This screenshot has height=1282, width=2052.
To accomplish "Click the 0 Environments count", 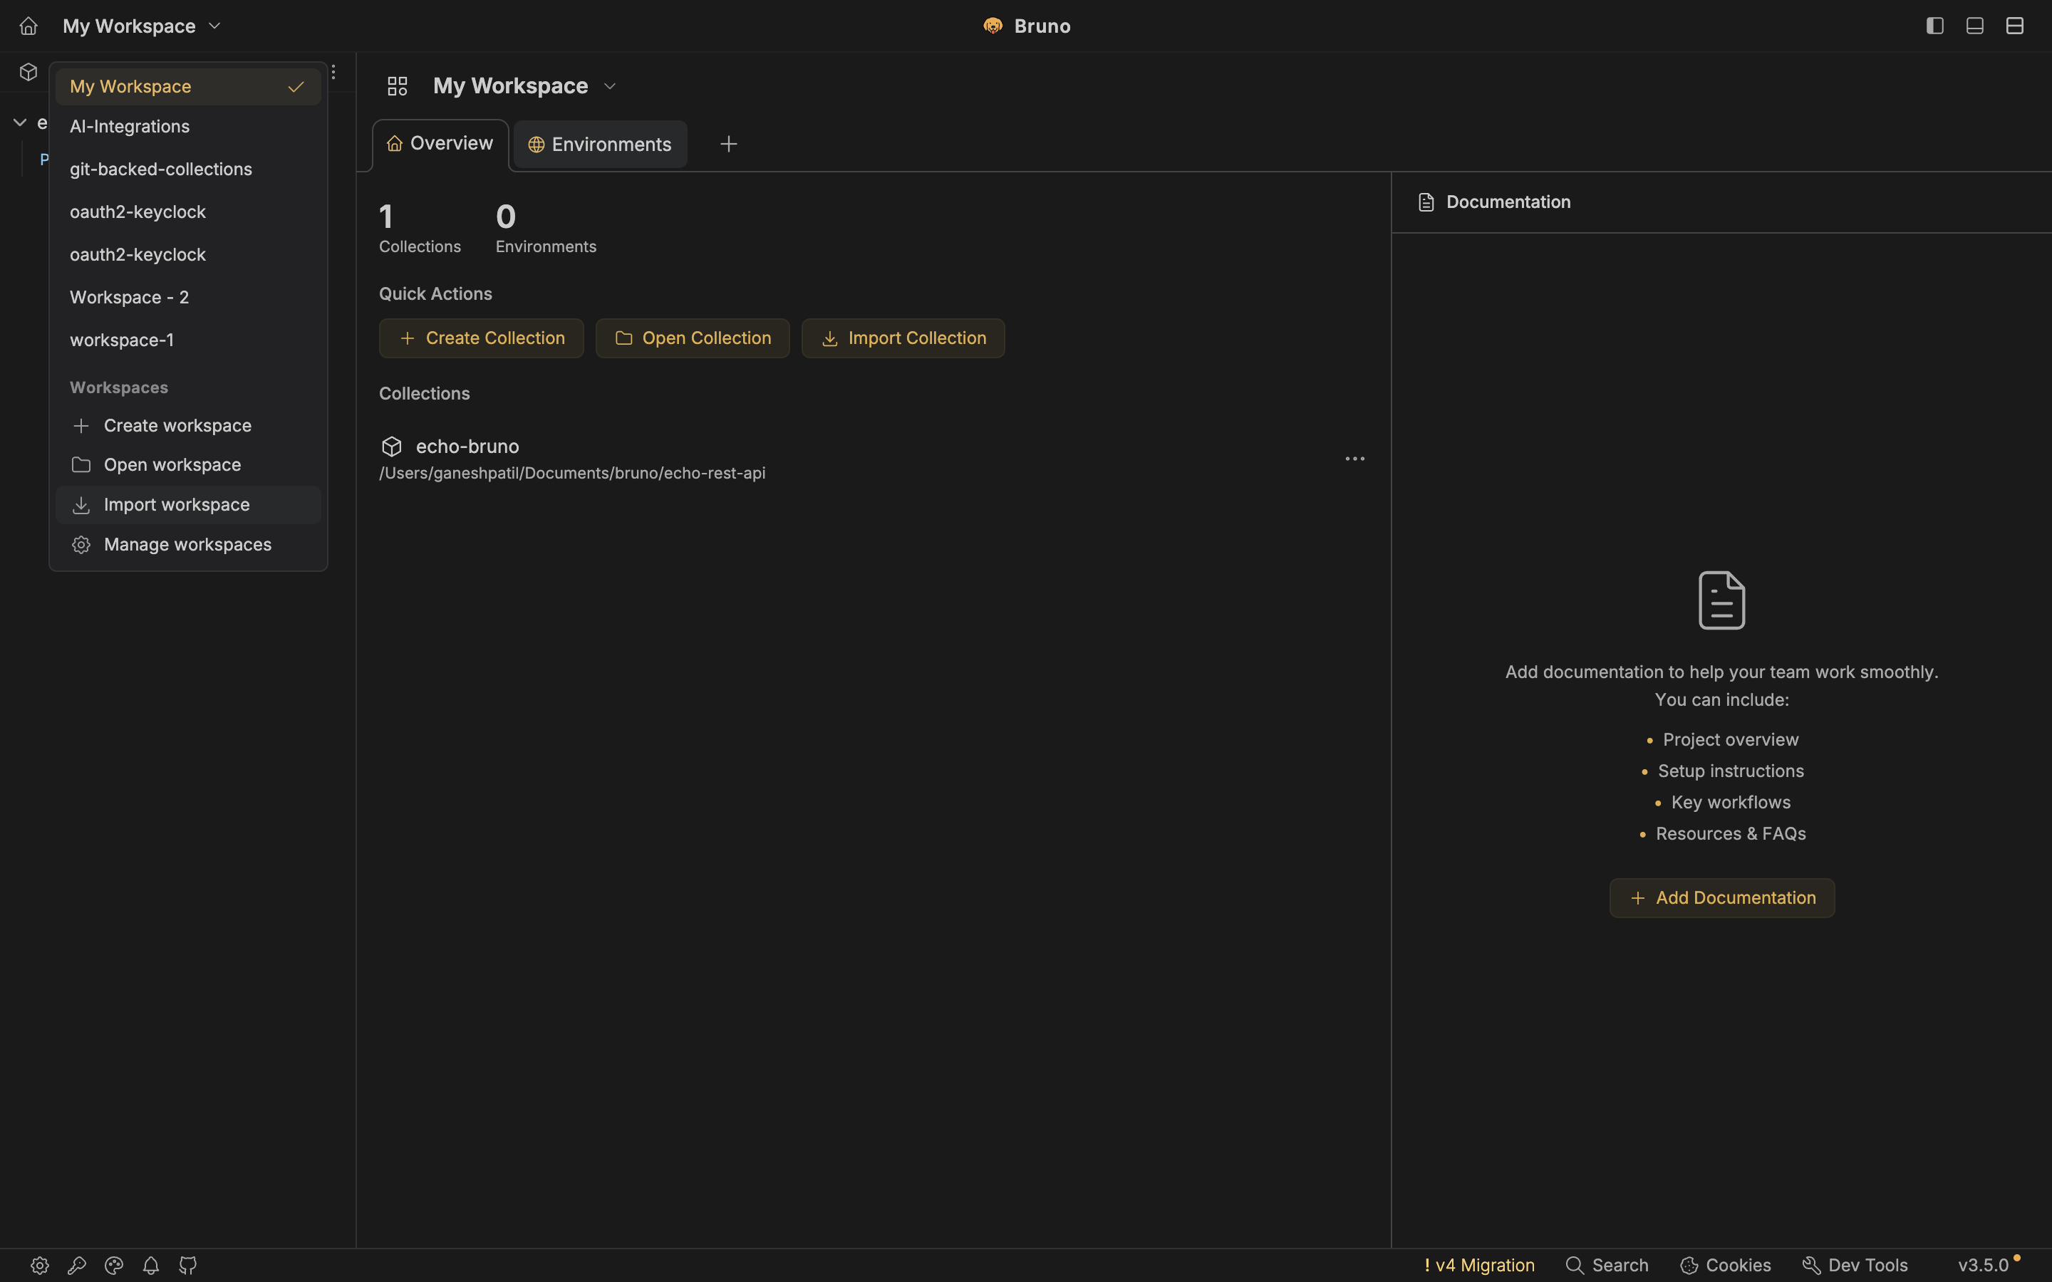I will pyautogui.click(x=546, y=228).
